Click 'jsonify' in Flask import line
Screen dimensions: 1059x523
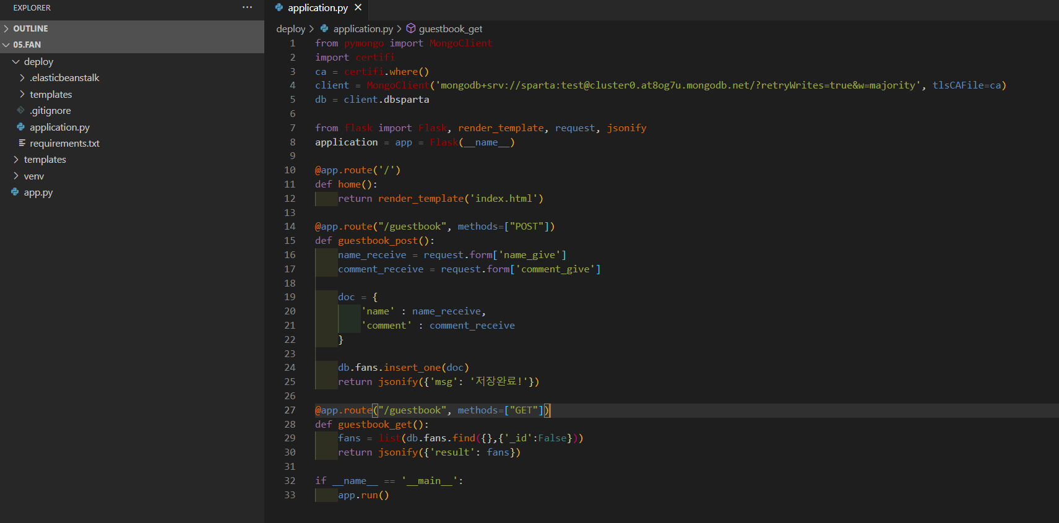pos(626,128)
